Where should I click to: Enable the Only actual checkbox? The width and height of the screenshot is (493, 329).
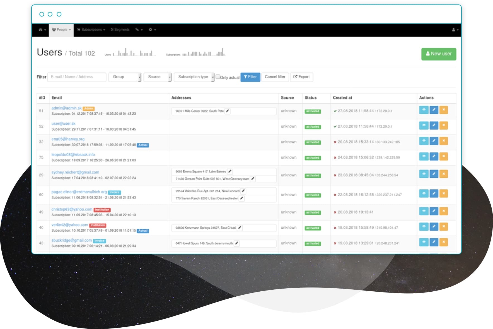(x=218, y=77)
